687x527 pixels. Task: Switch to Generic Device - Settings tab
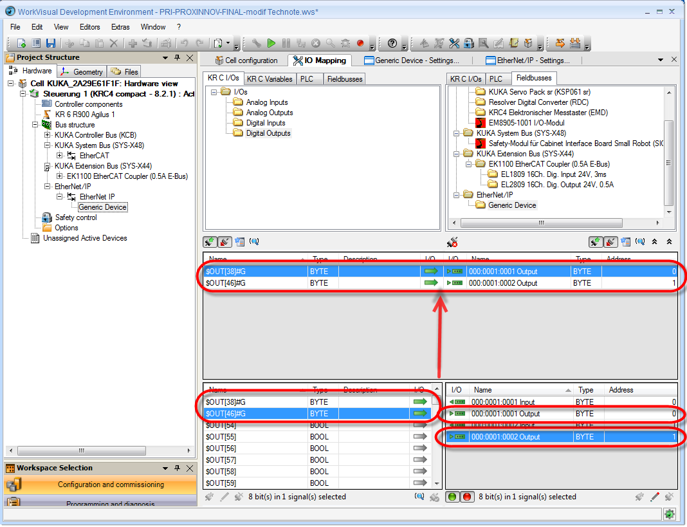412,60
